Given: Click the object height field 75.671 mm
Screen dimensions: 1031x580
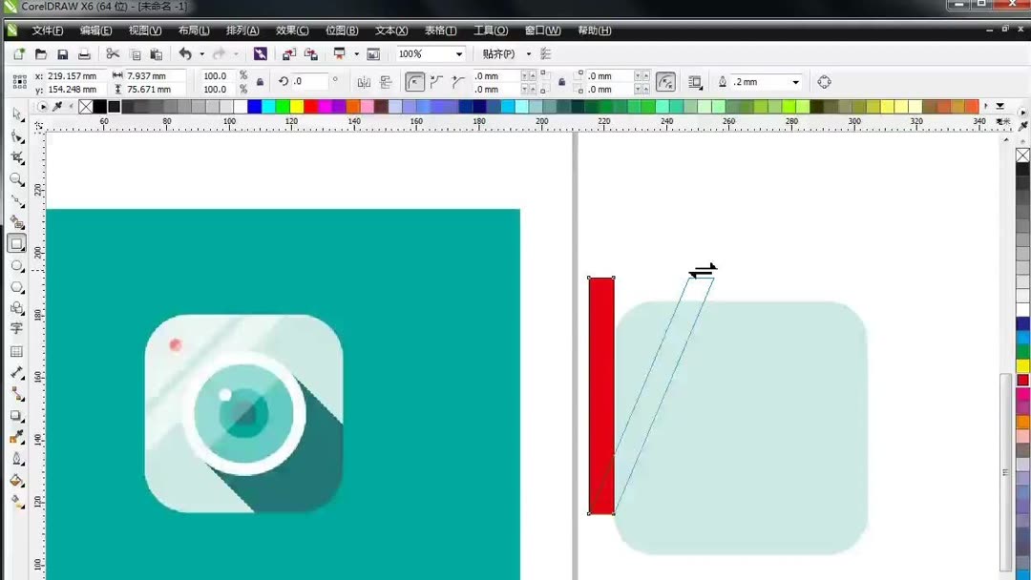Looking at the screenshot, I should [156, 90].
